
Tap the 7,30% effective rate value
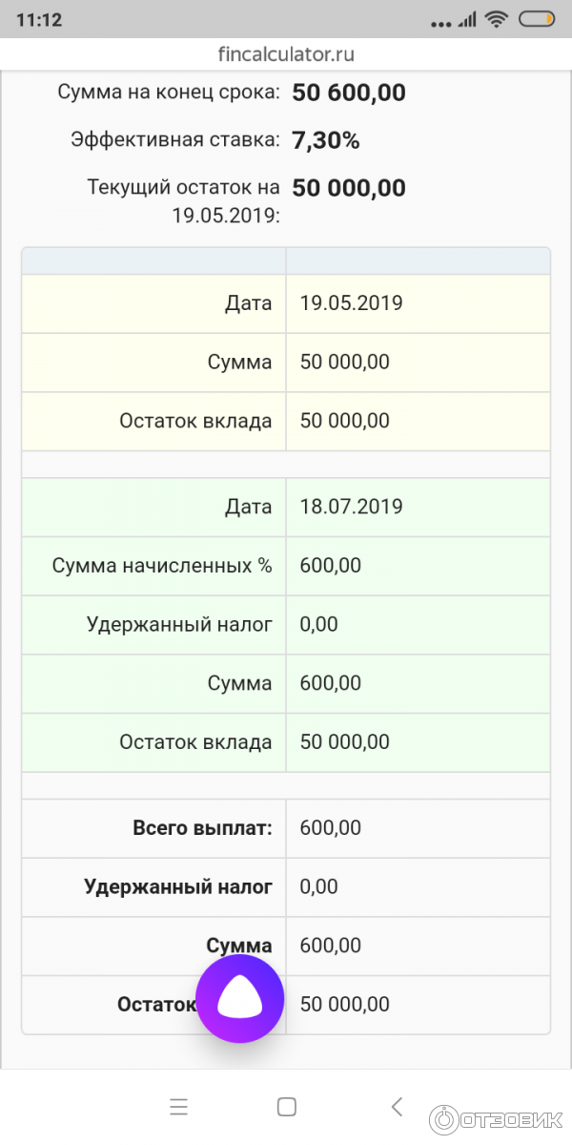pos(326,141)
